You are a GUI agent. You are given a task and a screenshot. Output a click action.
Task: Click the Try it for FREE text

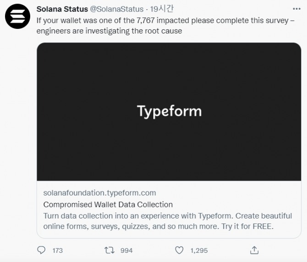tap(247, 226)
